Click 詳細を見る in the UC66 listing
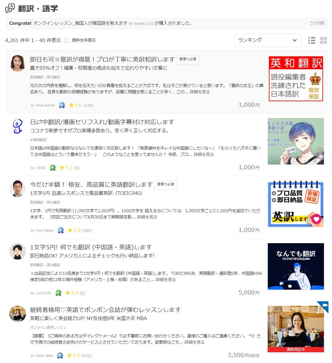The image size is (332, 363). 204,154
